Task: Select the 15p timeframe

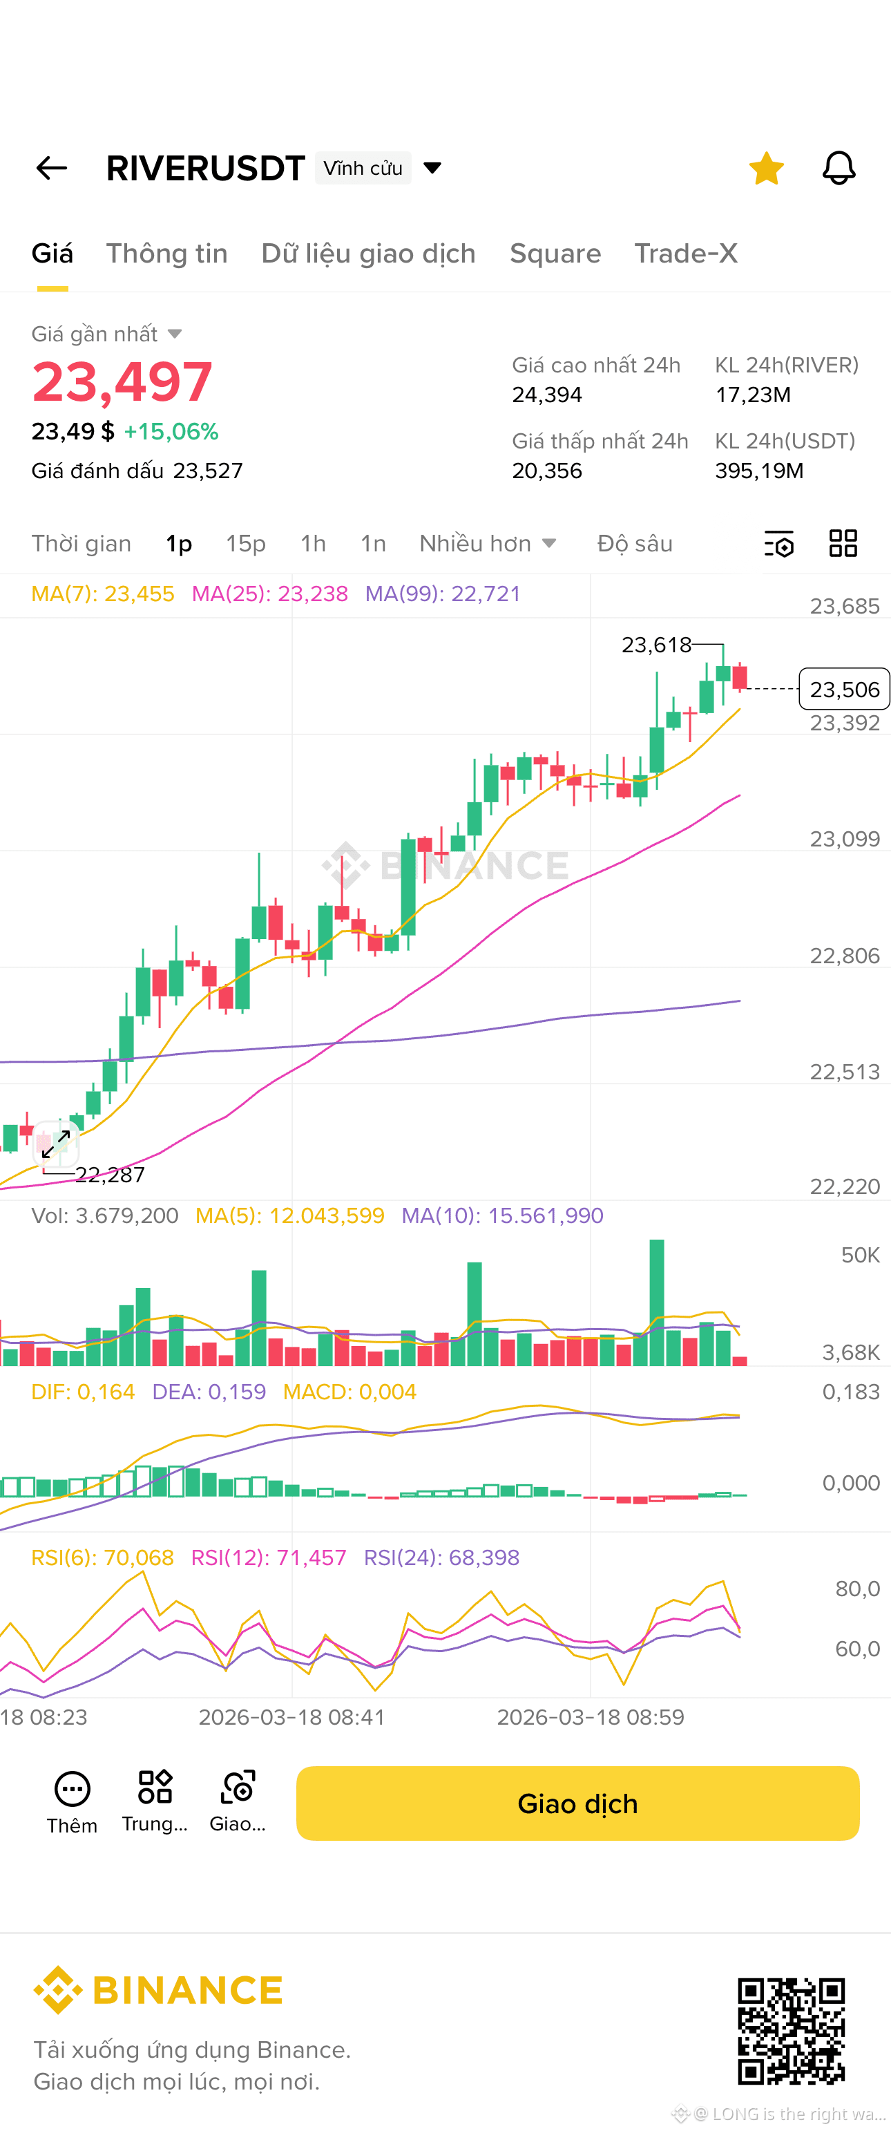Action: click(x=247, y=544)
